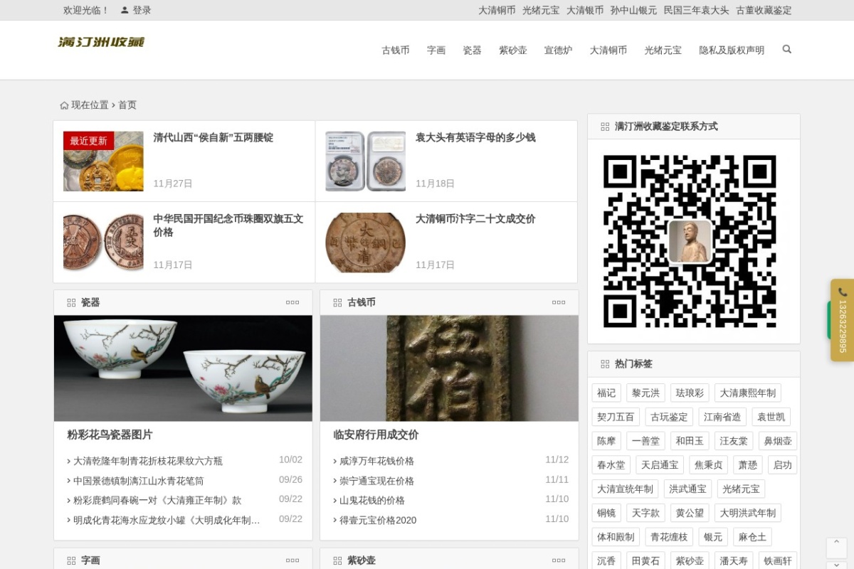
Task: Open the article 中华民国开国纪念币珠圈双旗五文价格
Action: [x=228, y=225]
